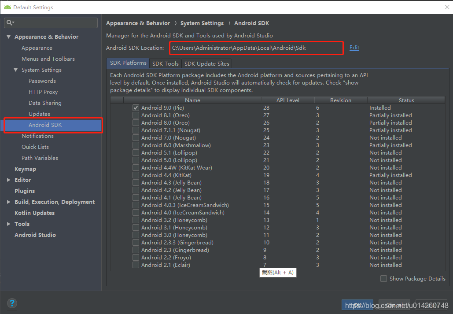453x314 pixels.
Task: Open Updates settings page
Action: (39, 114)
